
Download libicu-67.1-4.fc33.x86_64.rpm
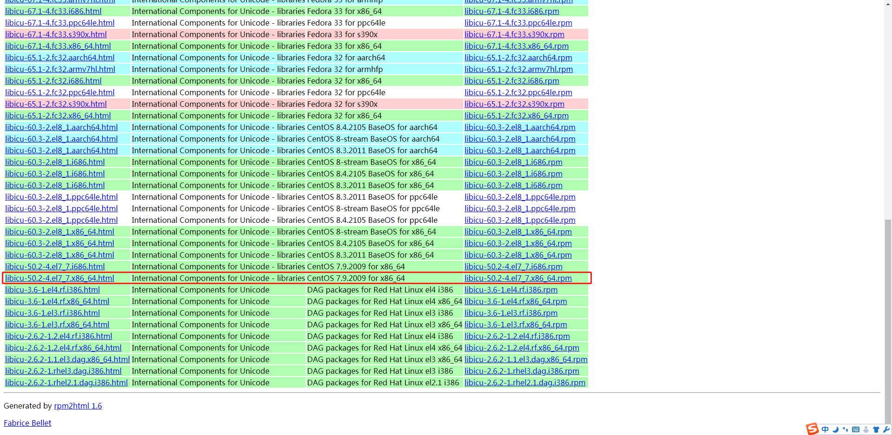click(517, 46)
